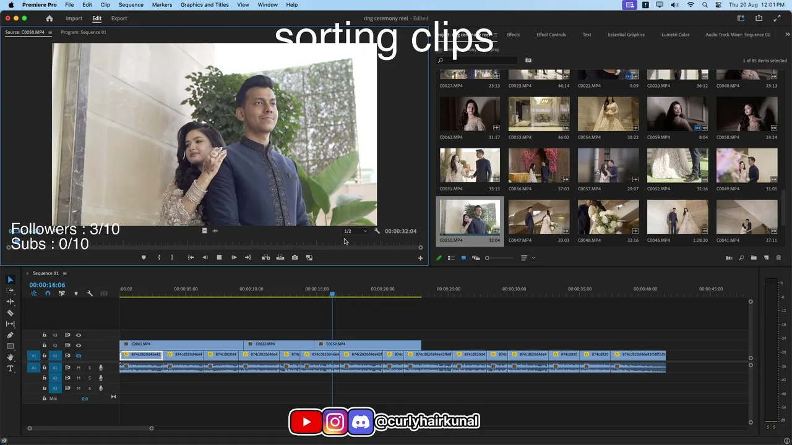Show overflow panels chevron

point(788,35)
